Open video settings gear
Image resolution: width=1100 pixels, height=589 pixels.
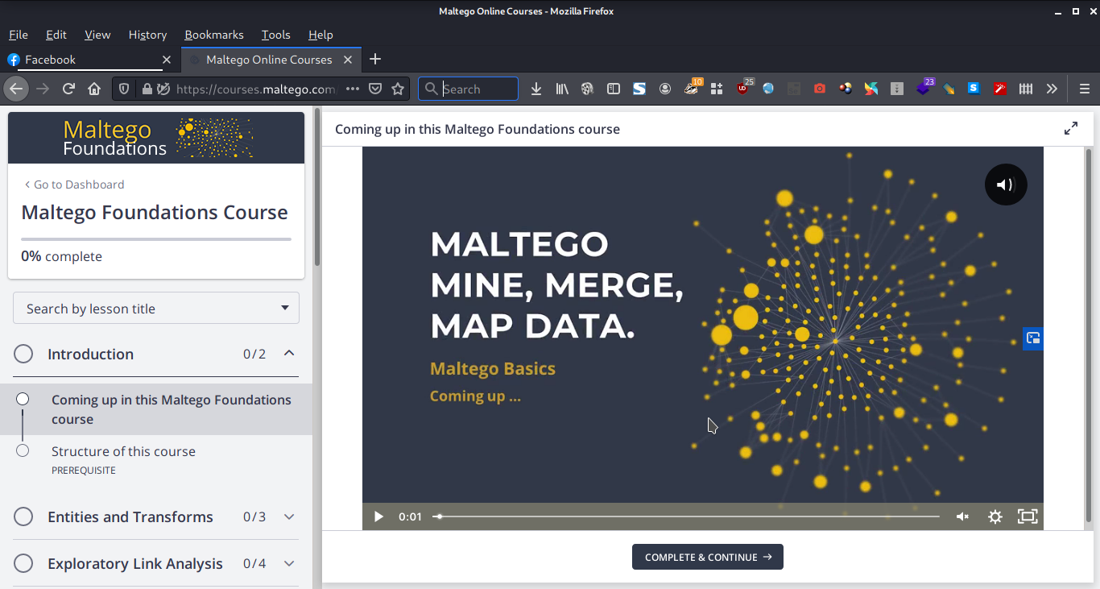click(x=995, y=516)
